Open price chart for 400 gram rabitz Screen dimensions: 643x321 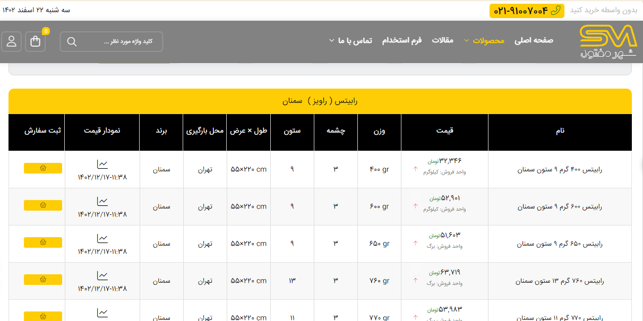[102, 164]
